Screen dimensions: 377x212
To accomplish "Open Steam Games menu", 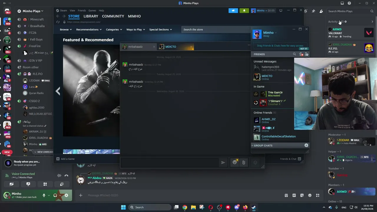I will [92, 11].
